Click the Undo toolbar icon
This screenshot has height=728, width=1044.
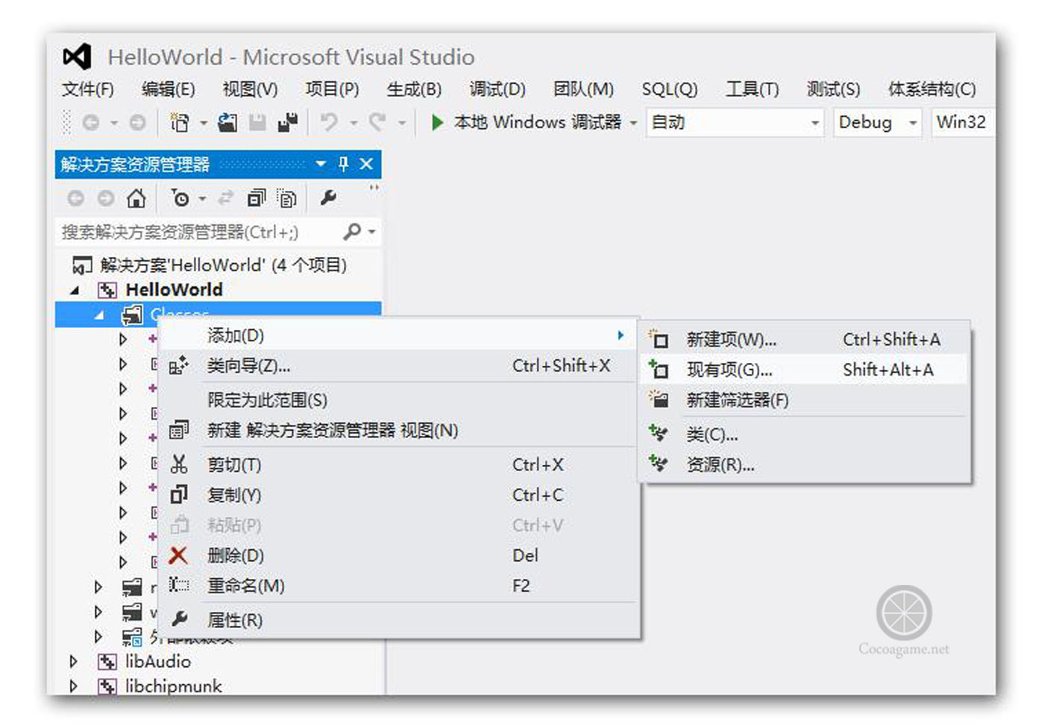coord(329,121)
